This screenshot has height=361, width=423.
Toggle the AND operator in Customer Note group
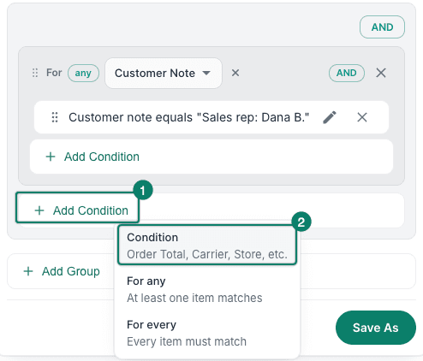click(347, 73)
